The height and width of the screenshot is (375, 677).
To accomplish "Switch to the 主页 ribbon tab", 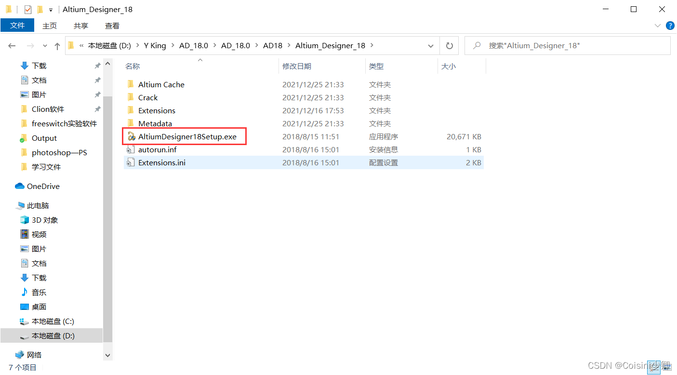I will (x=50, y=26).
